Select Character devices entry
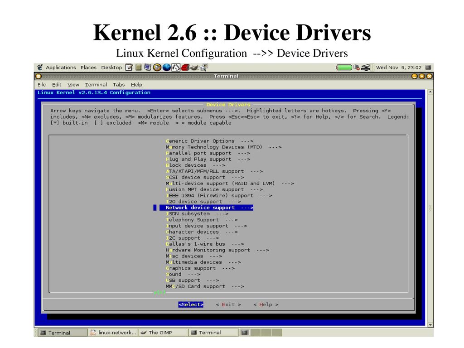464x348 pixels. [x=202, y=232]
